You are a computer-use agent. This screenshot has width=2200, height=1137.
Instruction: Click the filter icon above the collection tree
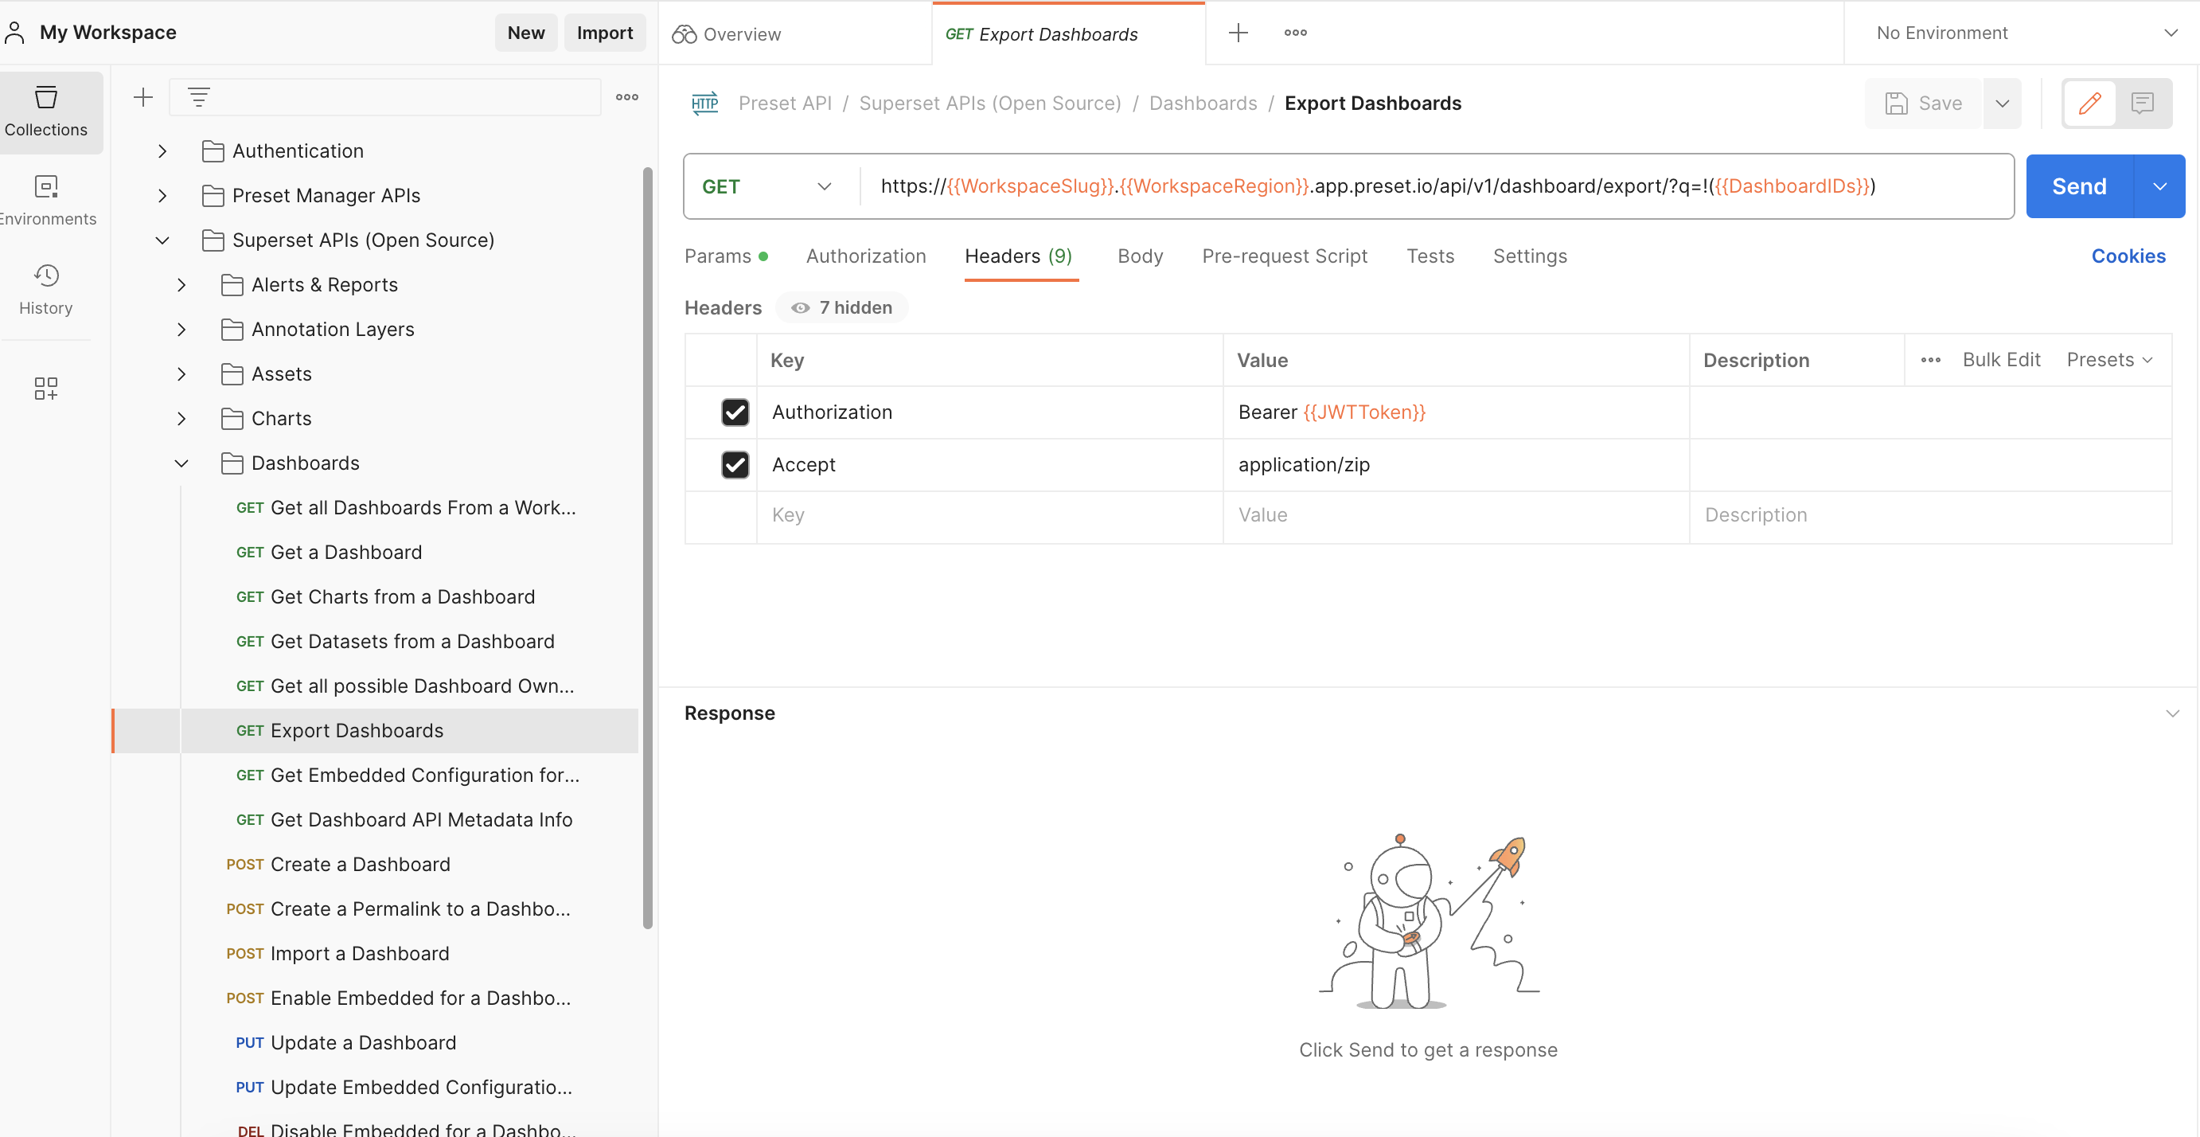[199, 96]
